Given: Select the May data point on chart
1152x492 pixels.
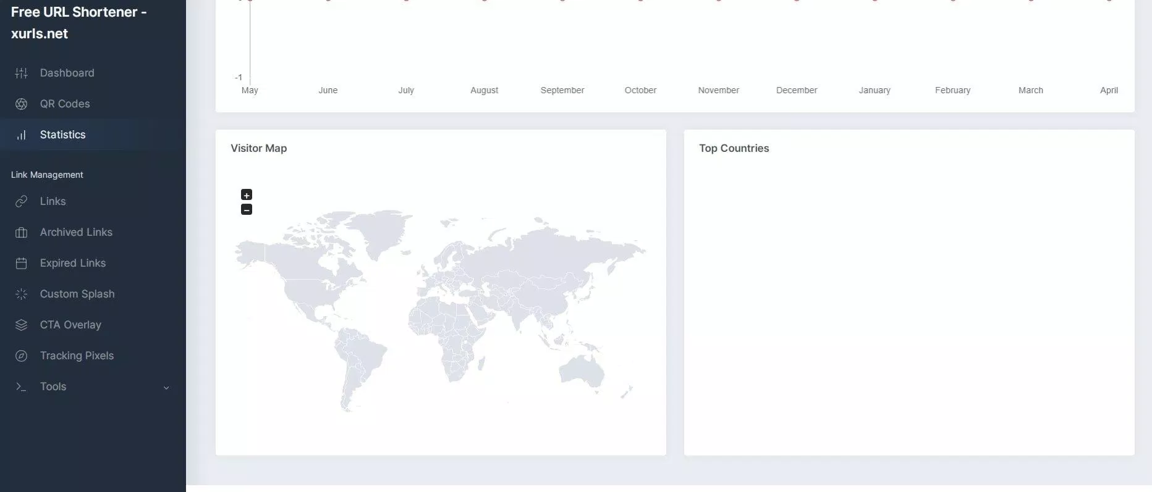Looking at the screenshot, I should click(x=250, y=1).
